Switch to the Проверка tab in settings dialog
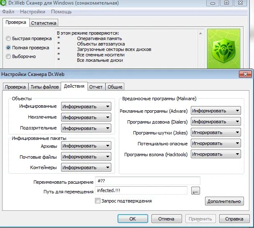Viewport: 254px width, 228px height. pos(15,87)
